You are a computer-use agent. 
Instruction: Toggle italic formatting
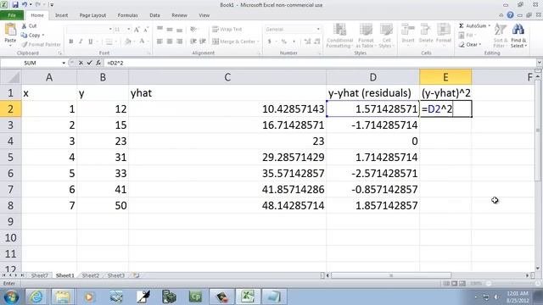81,42
